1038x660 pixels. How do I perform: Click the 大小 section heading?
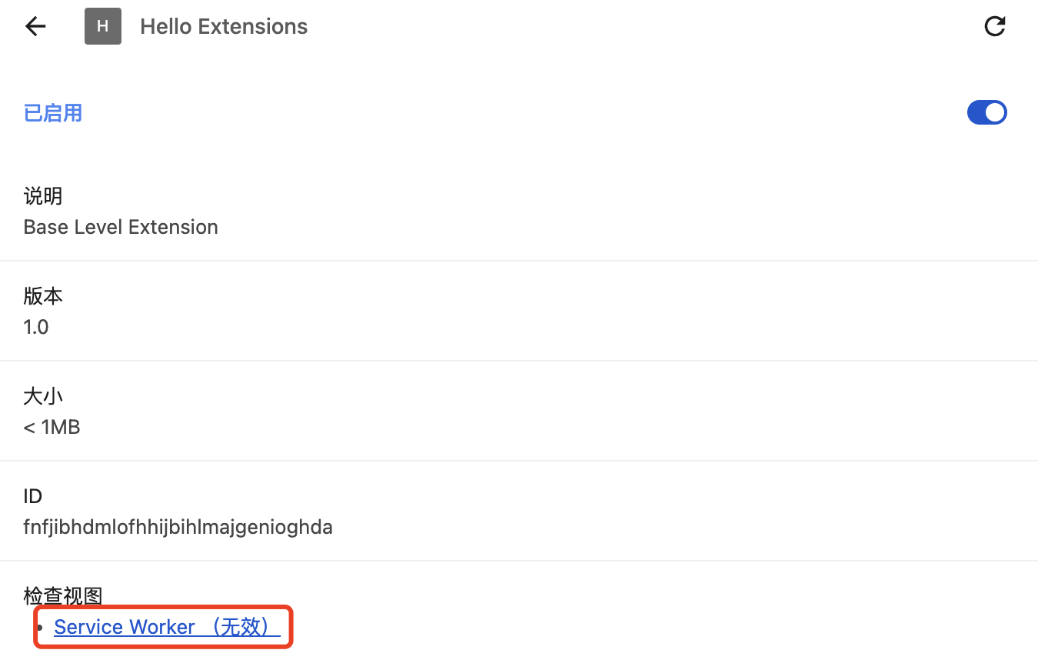pyautogui.click(x=43, y=396)
